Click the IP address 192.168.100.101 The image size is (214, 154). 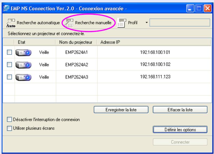(155, 52)
